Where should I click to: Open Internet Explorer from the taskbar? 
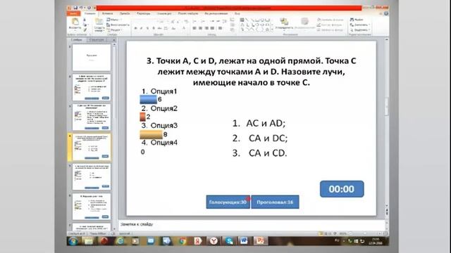point(120,241)
